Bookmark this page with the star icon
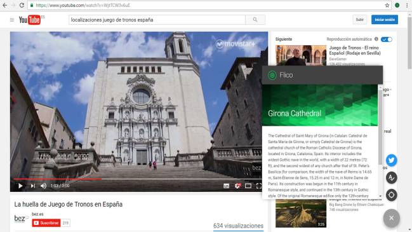412x232 pixels. click(x=387, y=5)
